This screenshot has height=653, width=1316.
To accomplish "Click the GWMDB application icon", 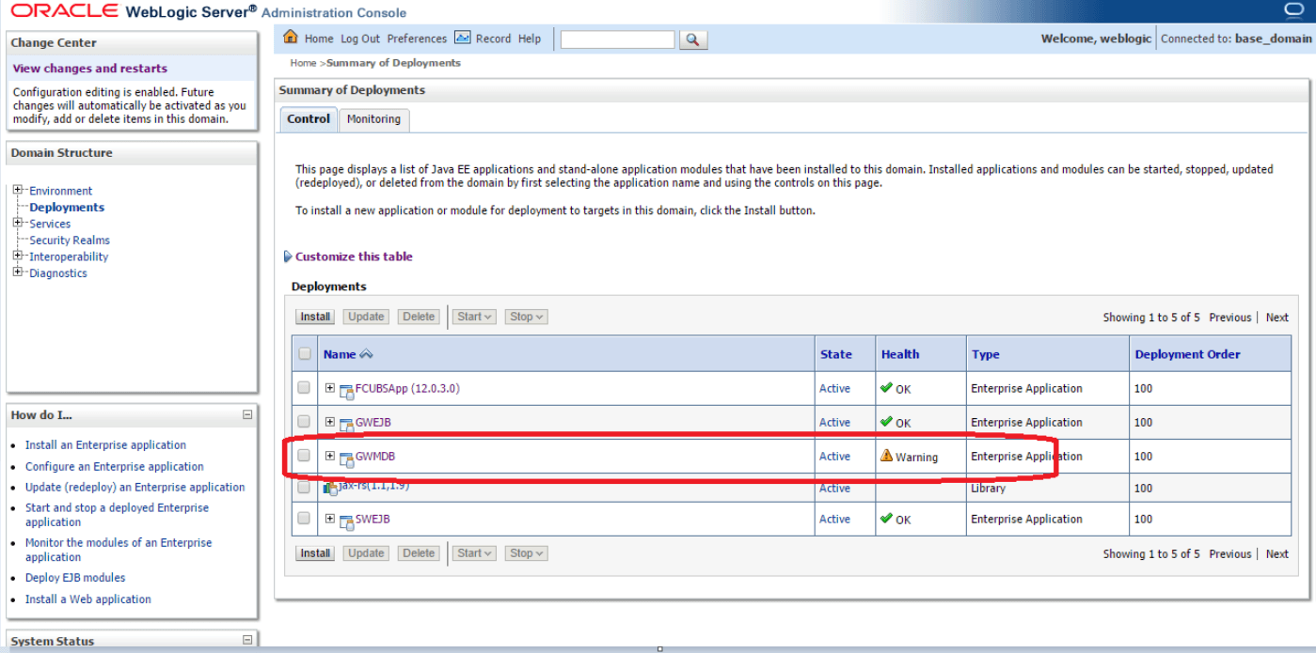I will (x=346, y=458).
